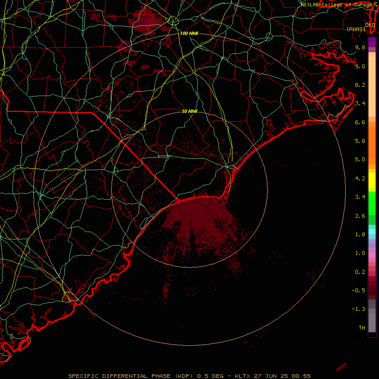The width and height of the screenshot is (379, 379).
Task: Click the 1.8 value on the color scale
Action: (x=360, y=235)
